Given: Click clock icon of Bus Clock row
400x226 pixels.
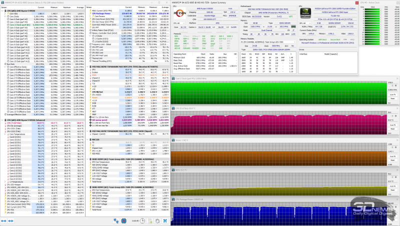Looking at the screenshot, I should [x=6, y=64].
